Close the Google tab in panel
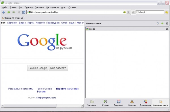The width and height of the screenshot is (170, 112). pos(167,29)
